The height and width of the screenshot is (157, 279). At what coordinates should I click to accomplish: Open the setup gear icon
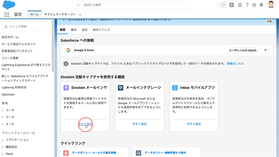254,5
